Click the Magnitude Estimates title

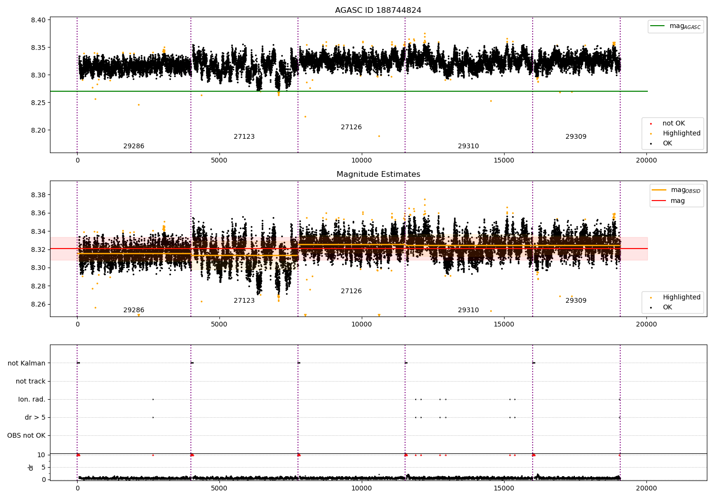[378, 174]
